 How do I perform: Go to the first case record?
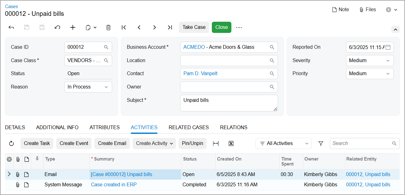[124, 27]
